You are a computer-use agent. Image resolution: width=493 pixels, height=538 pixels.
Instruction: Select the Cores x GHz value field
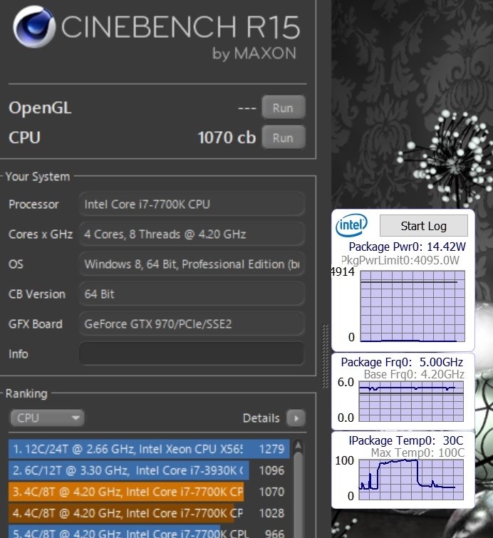click(x=192, y=234)
